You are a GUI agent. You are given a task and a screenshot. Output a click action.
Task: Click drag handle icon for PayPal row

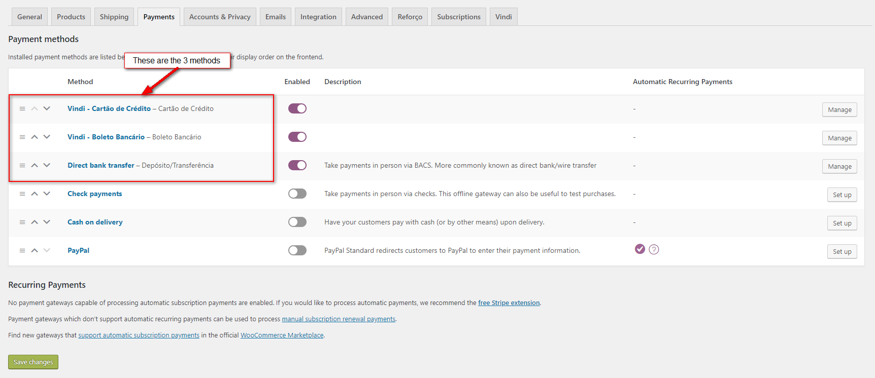(22, 250)
